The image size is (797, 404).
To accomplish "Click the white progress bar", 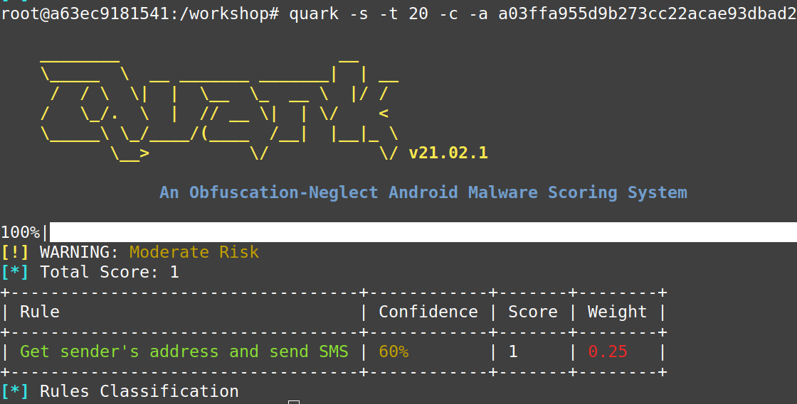I will click(x=423, y=232).
